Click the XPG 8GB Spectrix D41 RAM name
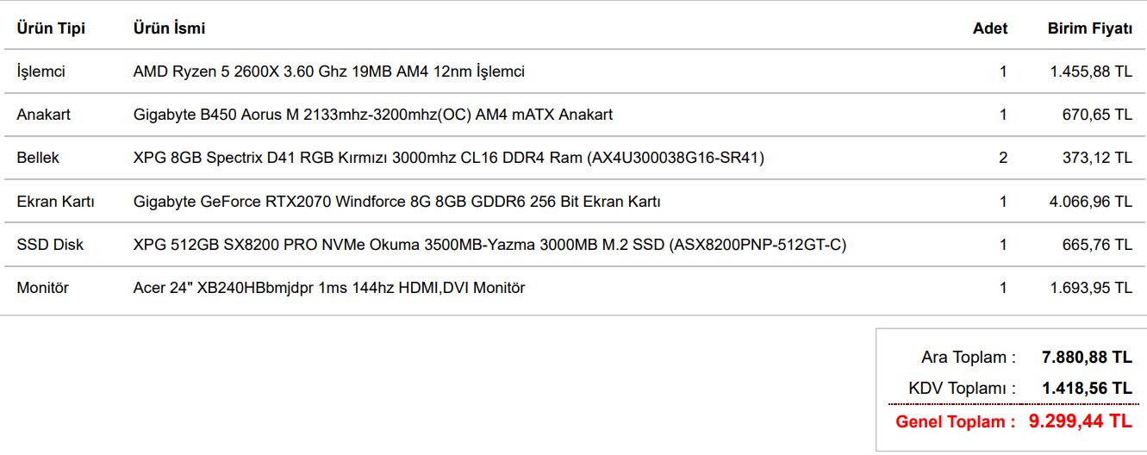The height and width of the screenshot is (455, 1147). tap(448, 158)
